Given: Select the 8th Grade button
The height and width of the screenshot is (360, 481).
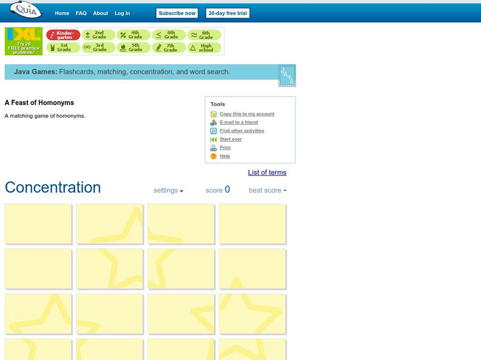Looking at the screenshot, I should tap(204, 35).
